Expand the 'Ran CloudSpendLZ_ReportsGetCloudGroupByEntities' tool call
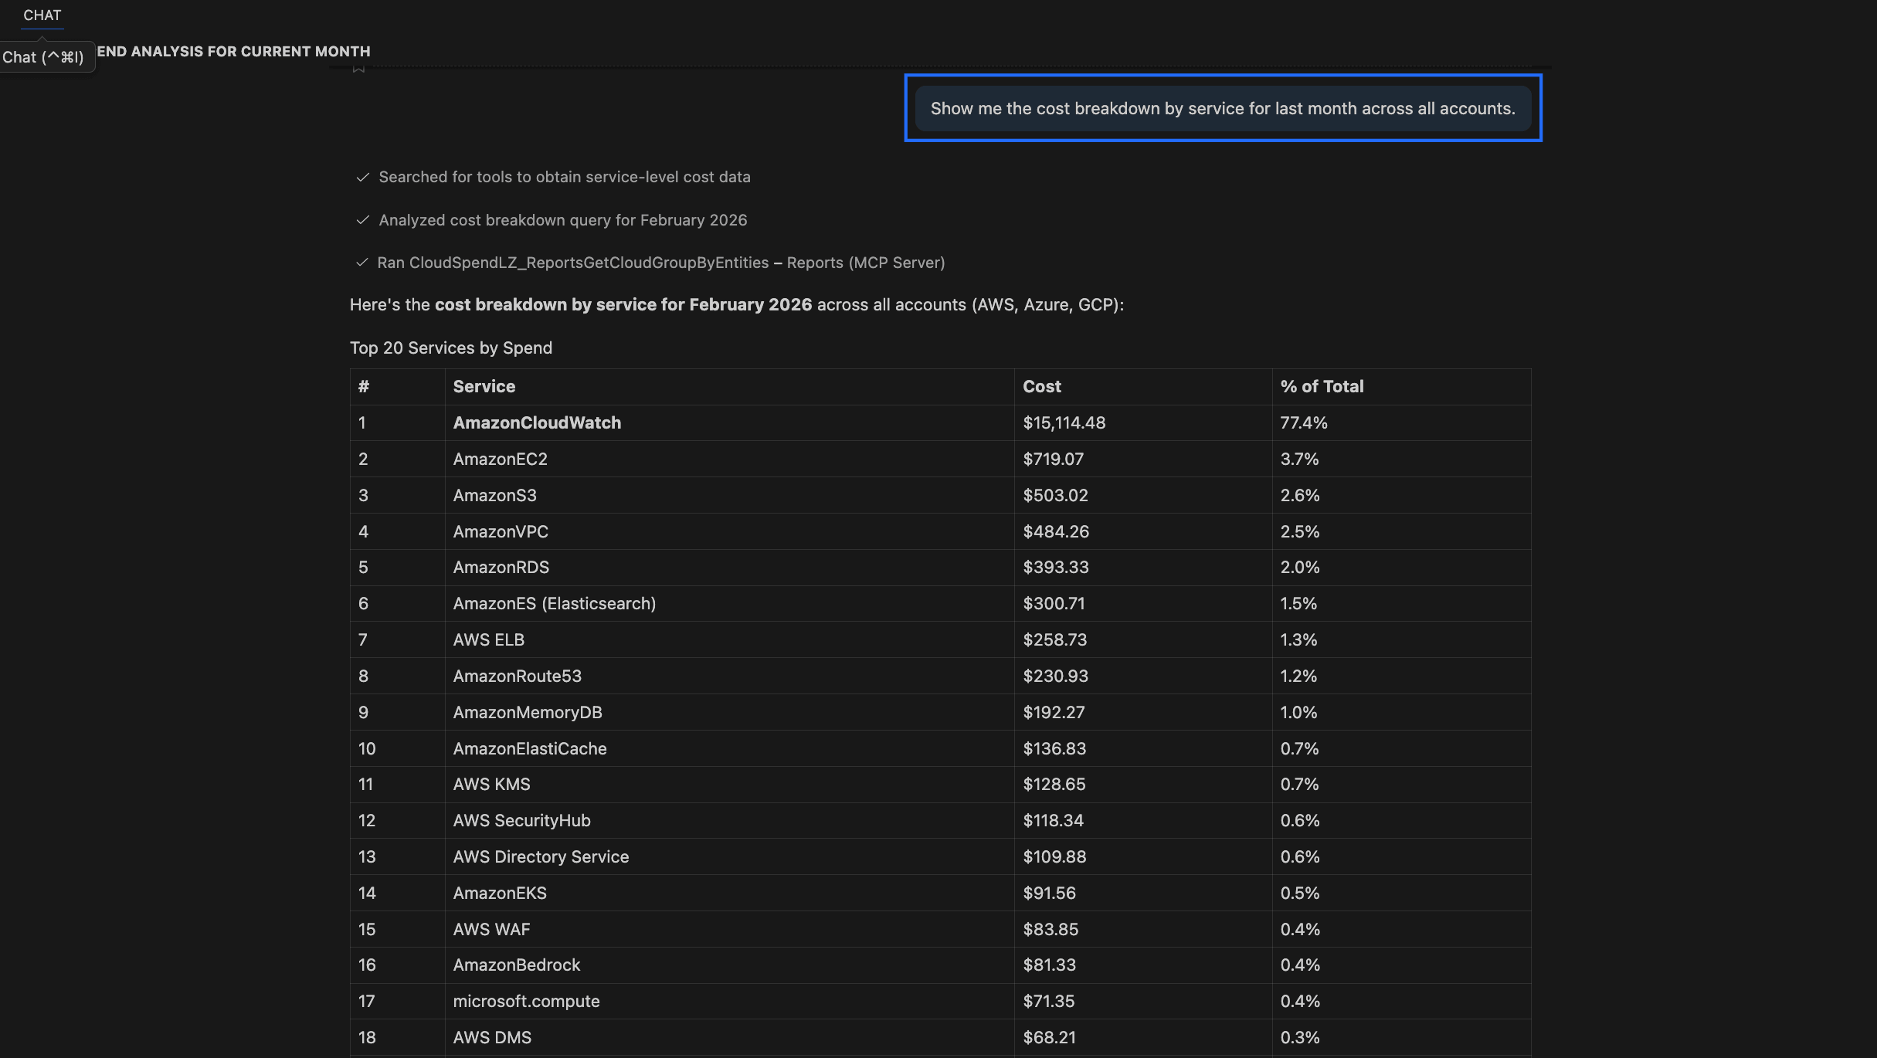1877x1058 pixels. pos(660,263)
